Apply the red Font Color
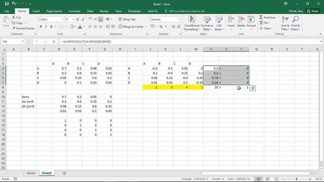The height and width of the screenshot is (182, 324). coord(80,27)
